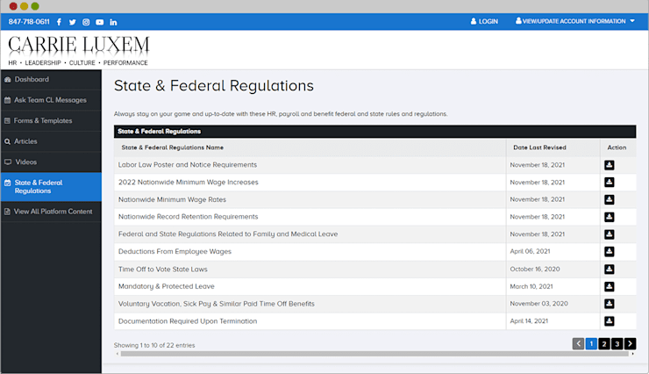Open the YouTube social icon

pyautogui.click(x=100, y=22)
